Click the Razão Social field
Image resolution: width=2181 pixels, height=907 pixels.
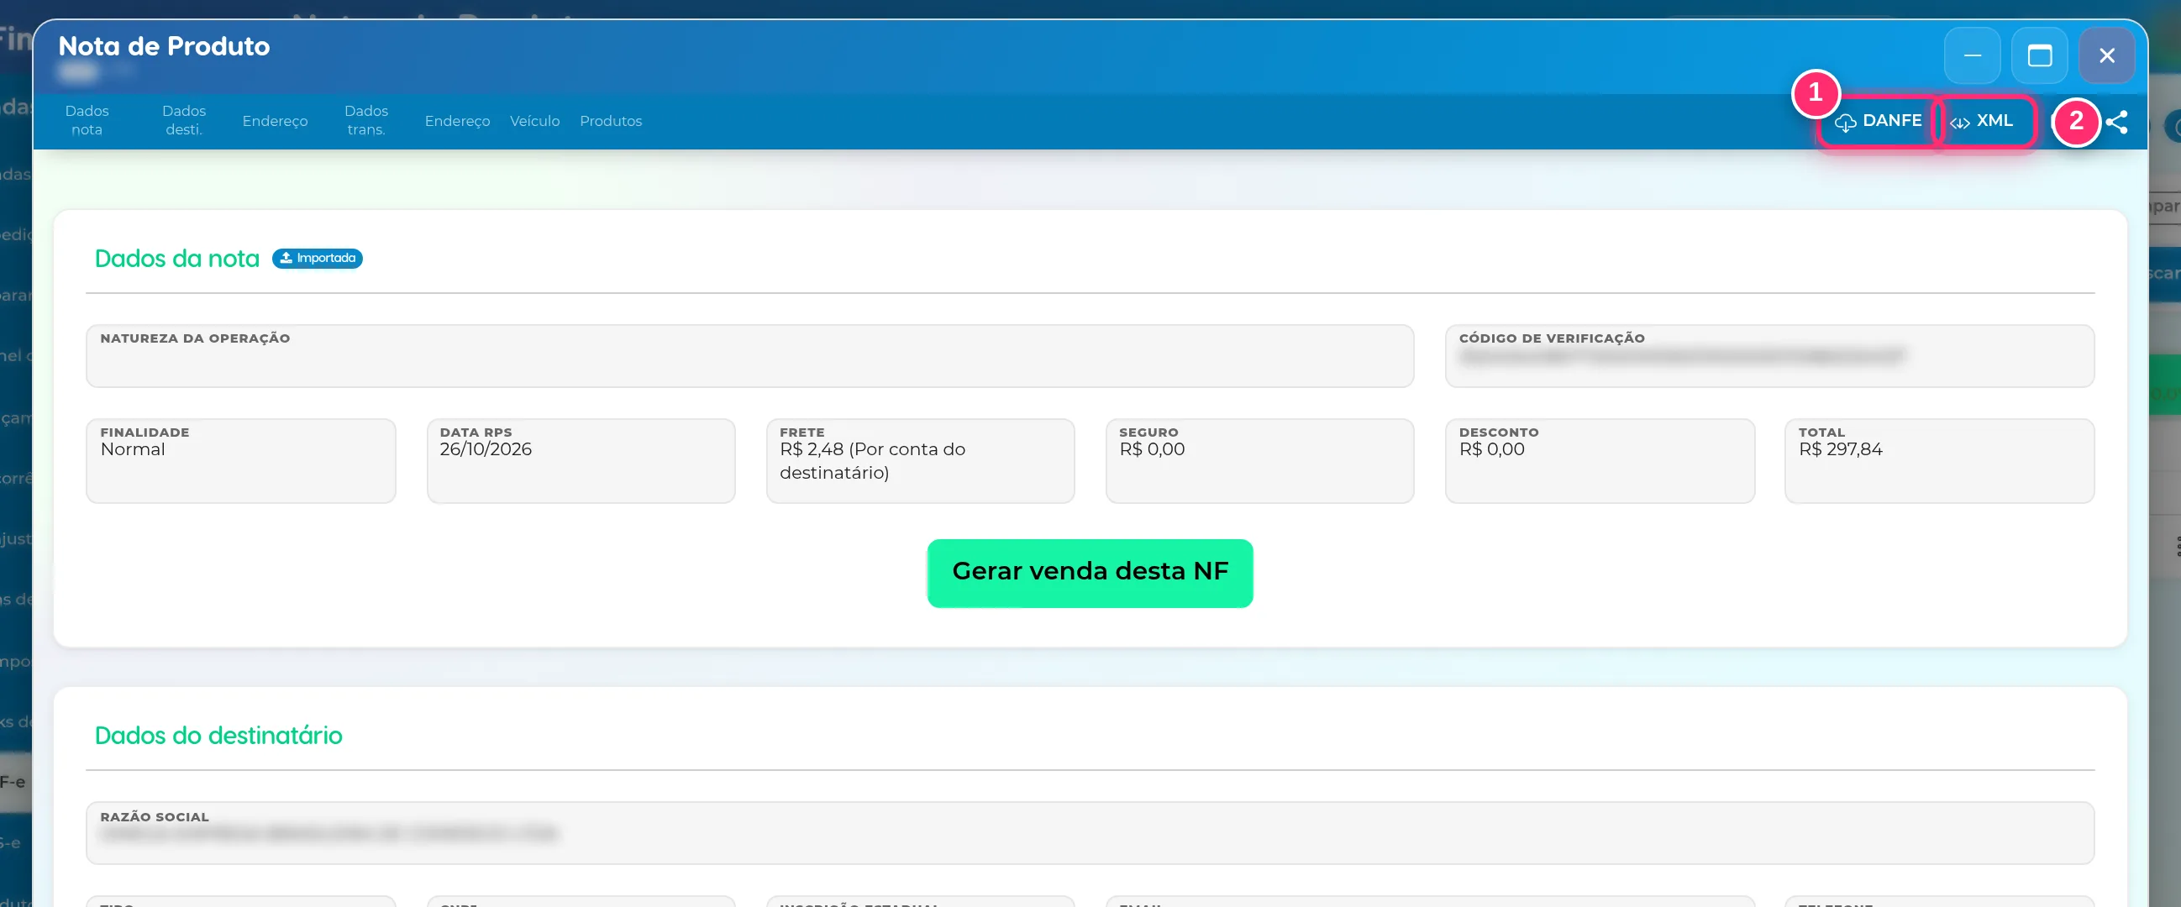(1090, 833)
